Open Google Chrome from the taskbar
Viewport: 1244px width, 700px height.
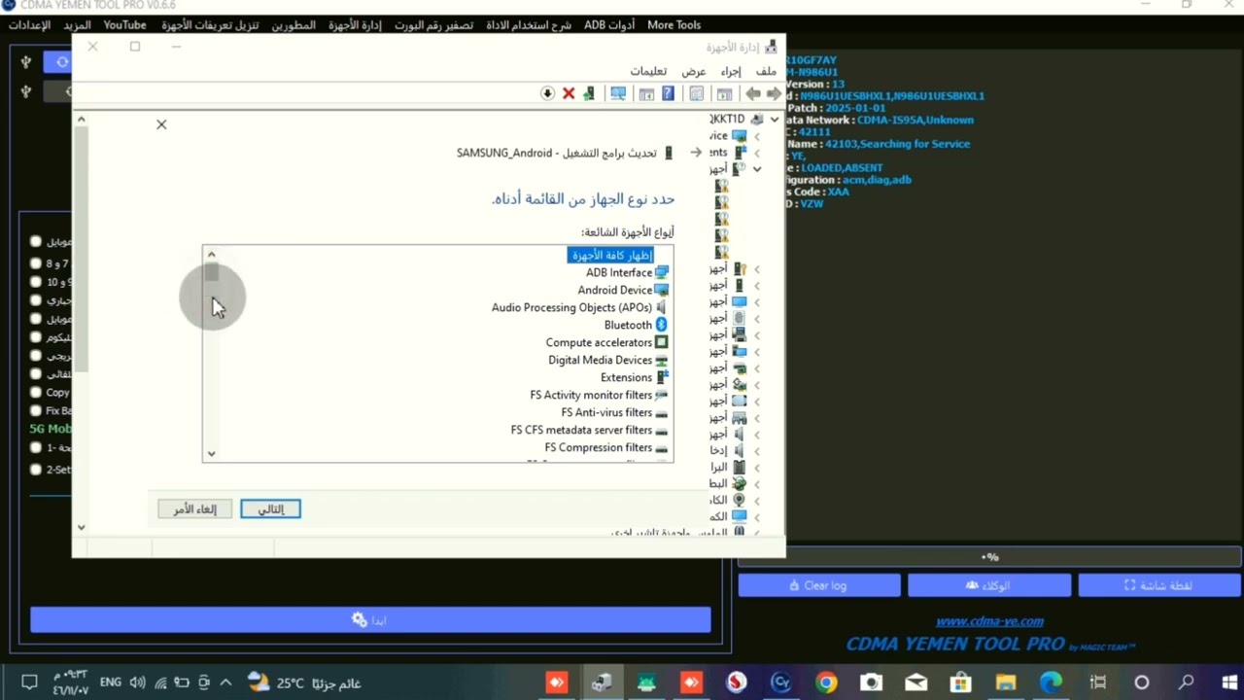pos(826,682)
